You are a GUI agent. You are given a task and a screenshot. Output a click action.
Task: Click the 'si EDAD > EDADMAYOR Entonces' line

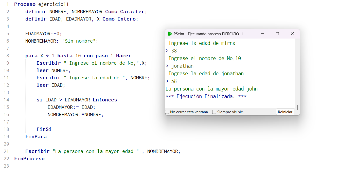click(x=77, y=100)
